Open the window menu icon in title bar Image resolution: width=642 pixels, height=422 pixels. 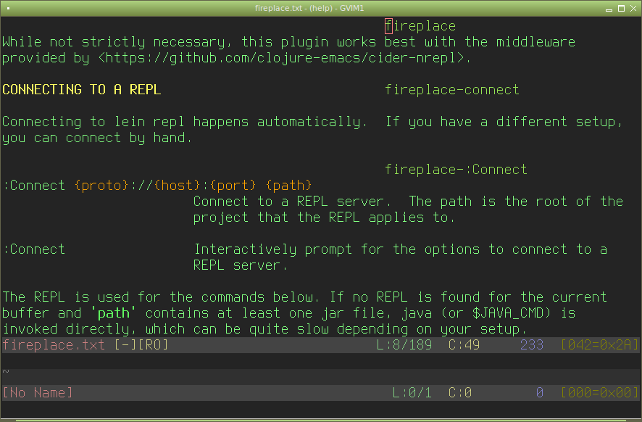tap(7, 8)
